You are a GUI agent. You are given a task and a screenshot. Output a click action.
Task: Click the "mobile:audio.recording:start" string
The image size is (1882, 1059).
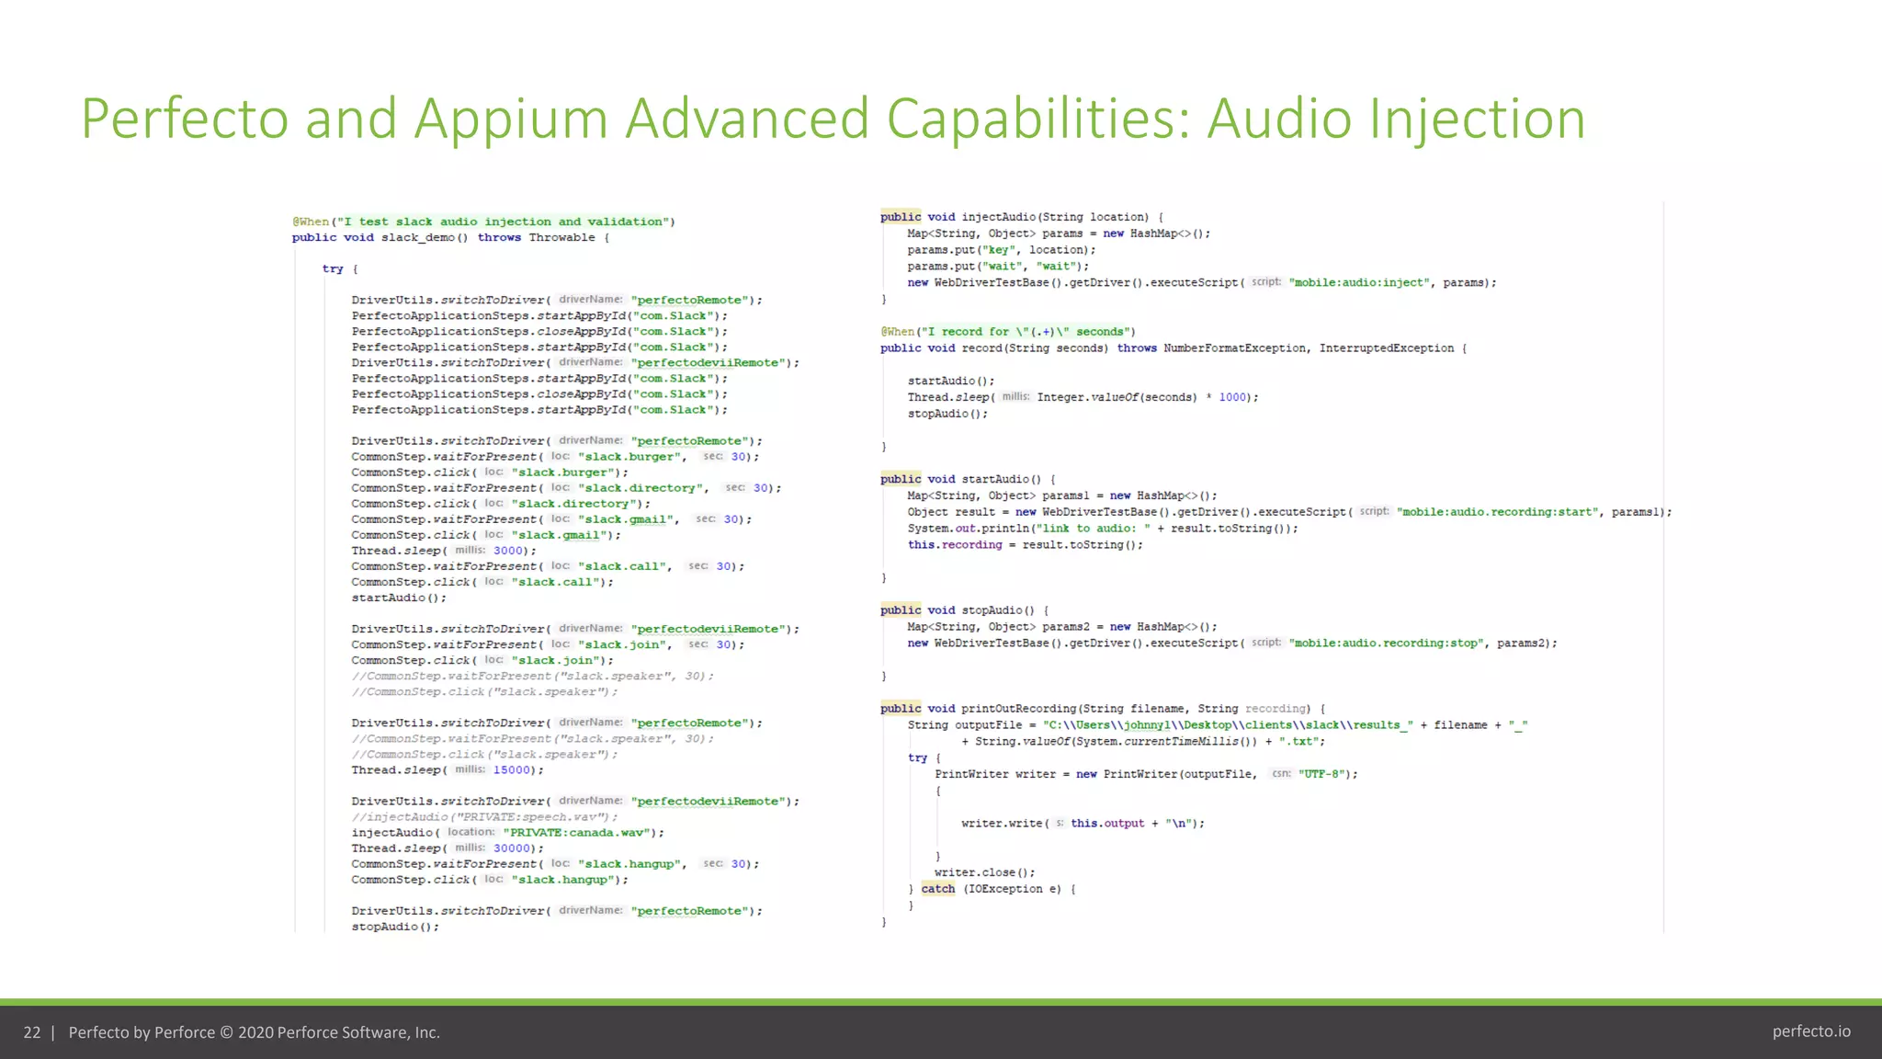coord(1497,512)
